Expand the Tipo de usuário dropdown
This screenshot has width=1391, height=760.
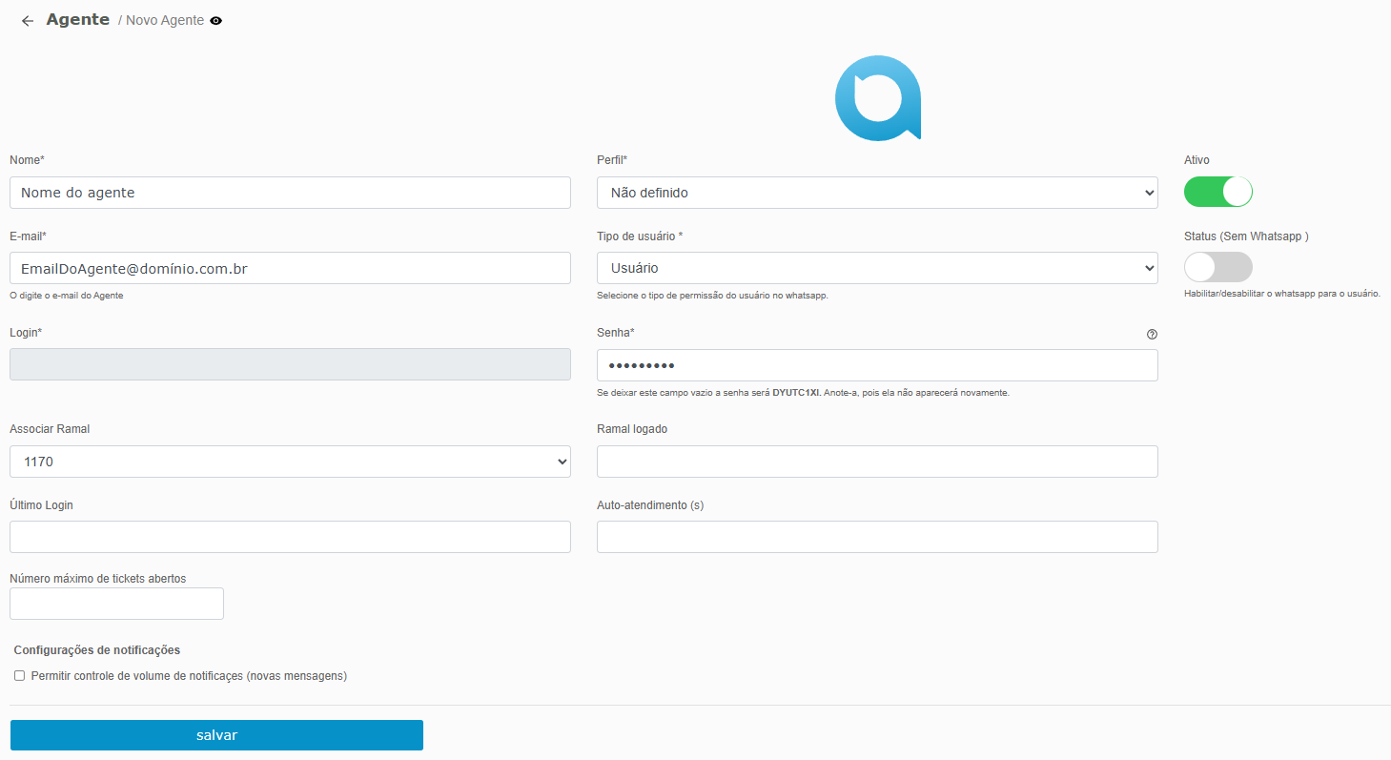click(x=876, y=269)
